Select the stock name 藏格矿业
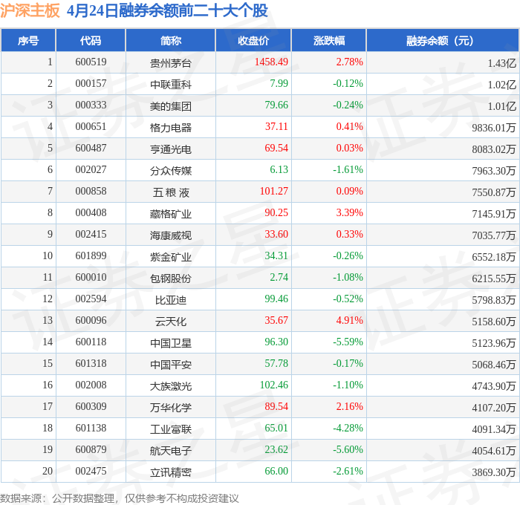This screenshot has width=520, height=505. tap(170, 214)
